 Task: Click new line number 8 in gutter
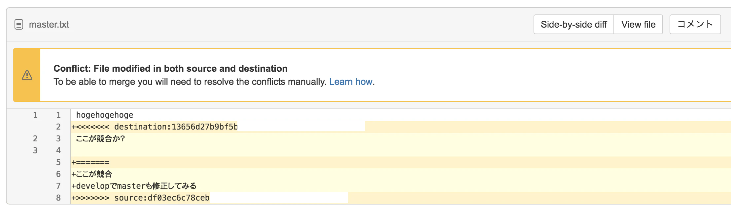58,198
